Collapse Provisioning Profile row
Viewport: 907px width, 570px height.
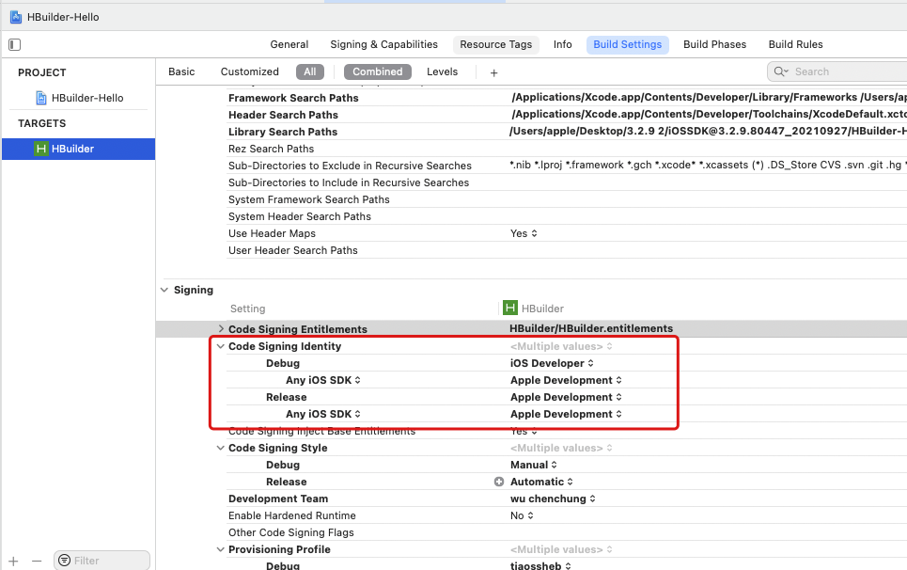(x=220, y=549)
